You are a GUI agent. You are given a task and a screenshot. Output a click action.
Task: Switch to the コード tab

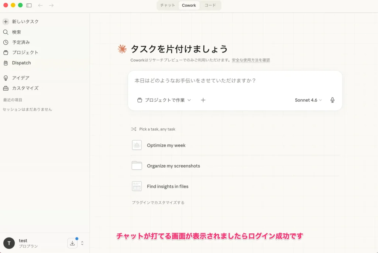(210, 5)
